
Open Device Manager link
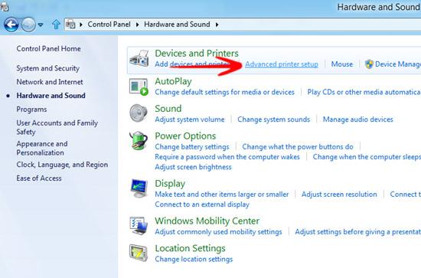coord(398,64)
